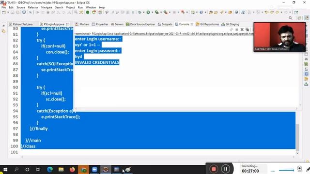Click the editor vertical scrollbar thumb
The height and width of the screenshot is (174, 310).
click(x=297, y=137)
